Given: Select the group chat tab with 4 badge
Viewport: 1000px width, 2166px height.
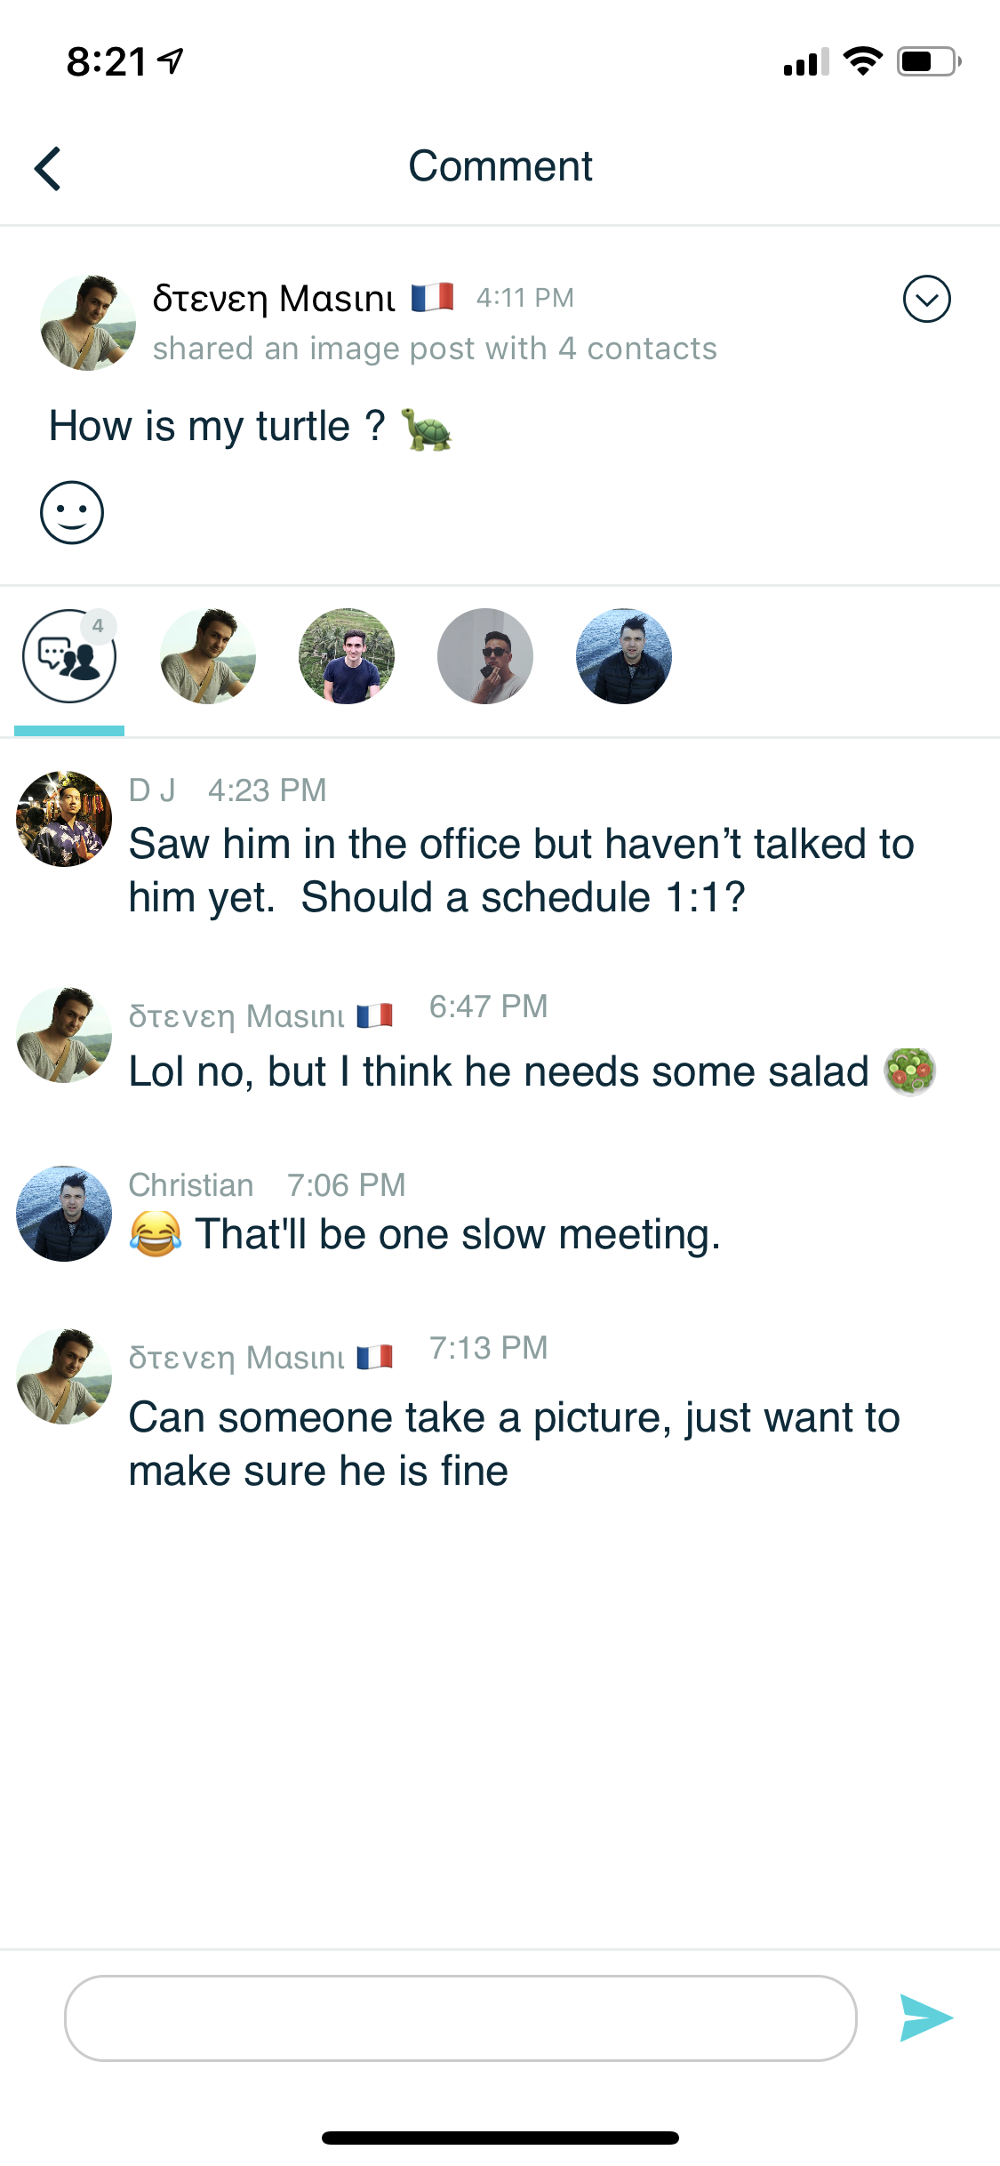Looking at the screenshot, I should point(69,656).
